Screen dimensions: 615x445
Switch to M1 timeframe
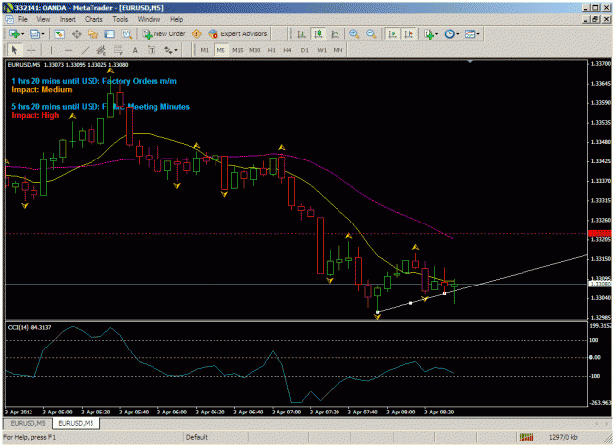(205, 50)
